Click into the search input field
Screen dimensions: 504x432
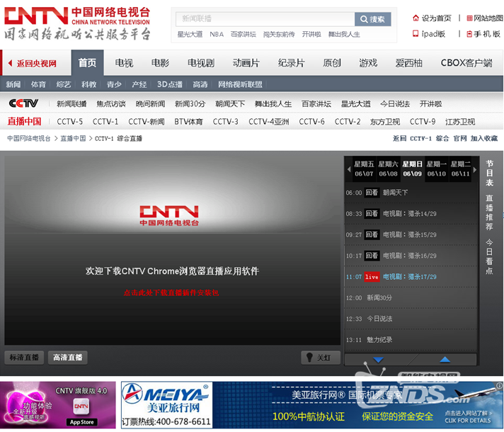coord(265,19)
